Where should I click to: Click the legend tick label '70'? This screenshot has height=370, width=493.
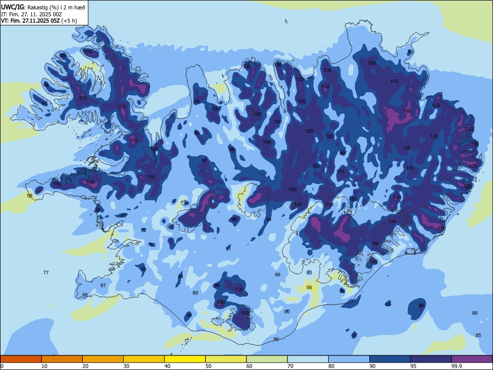point(290,366)
